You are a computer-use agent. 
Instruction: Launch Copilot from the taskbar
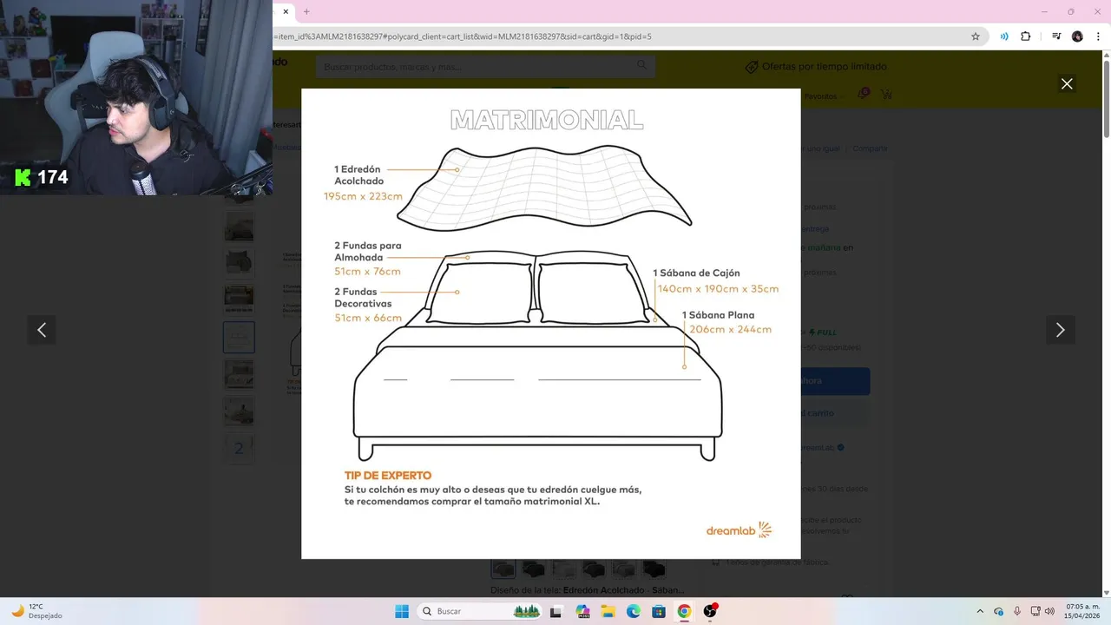point(582,611)
